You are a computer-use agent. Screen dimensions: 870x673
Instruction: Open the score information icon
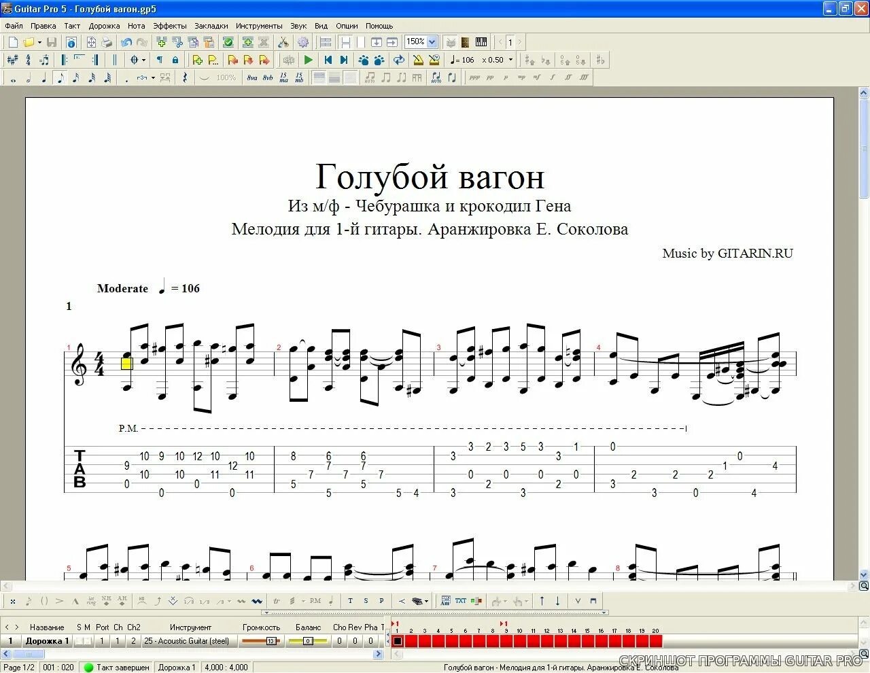[x=71, y=42]
